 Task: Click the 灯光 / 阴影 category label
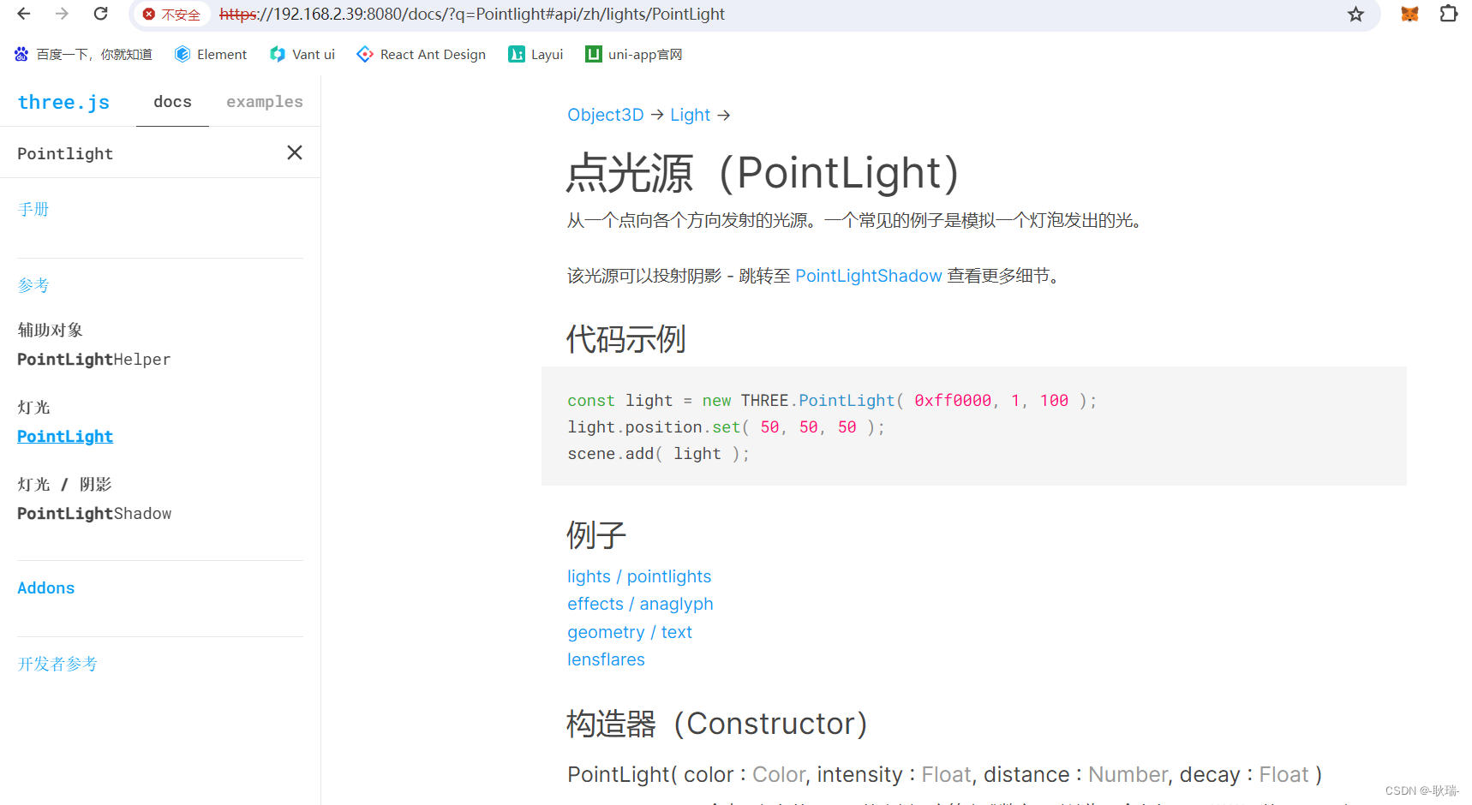coord(64,484)
